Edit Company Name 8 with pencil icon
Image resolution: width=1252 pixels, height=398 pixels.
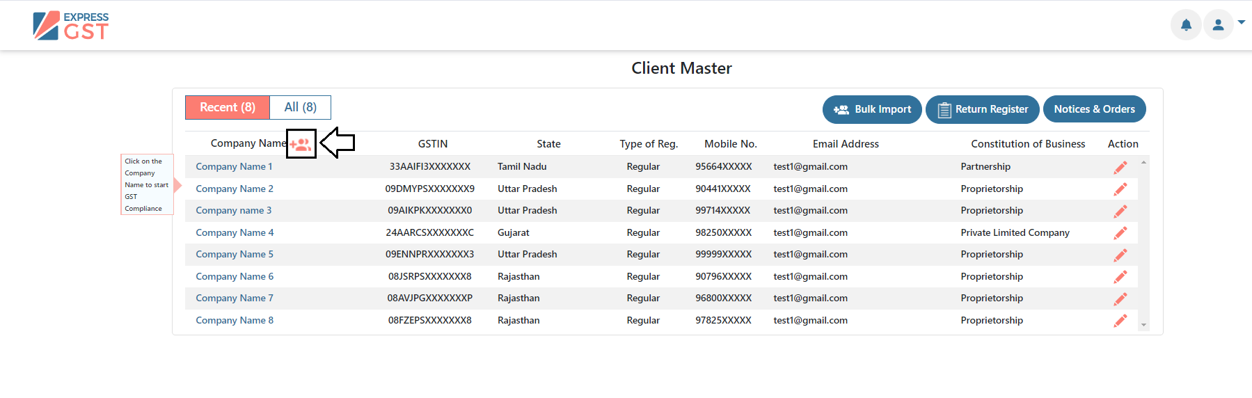click(1120, 321)
